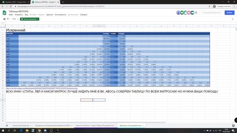
Task: Open the incognito profile indicator
Action: click(x=222, y=7)
